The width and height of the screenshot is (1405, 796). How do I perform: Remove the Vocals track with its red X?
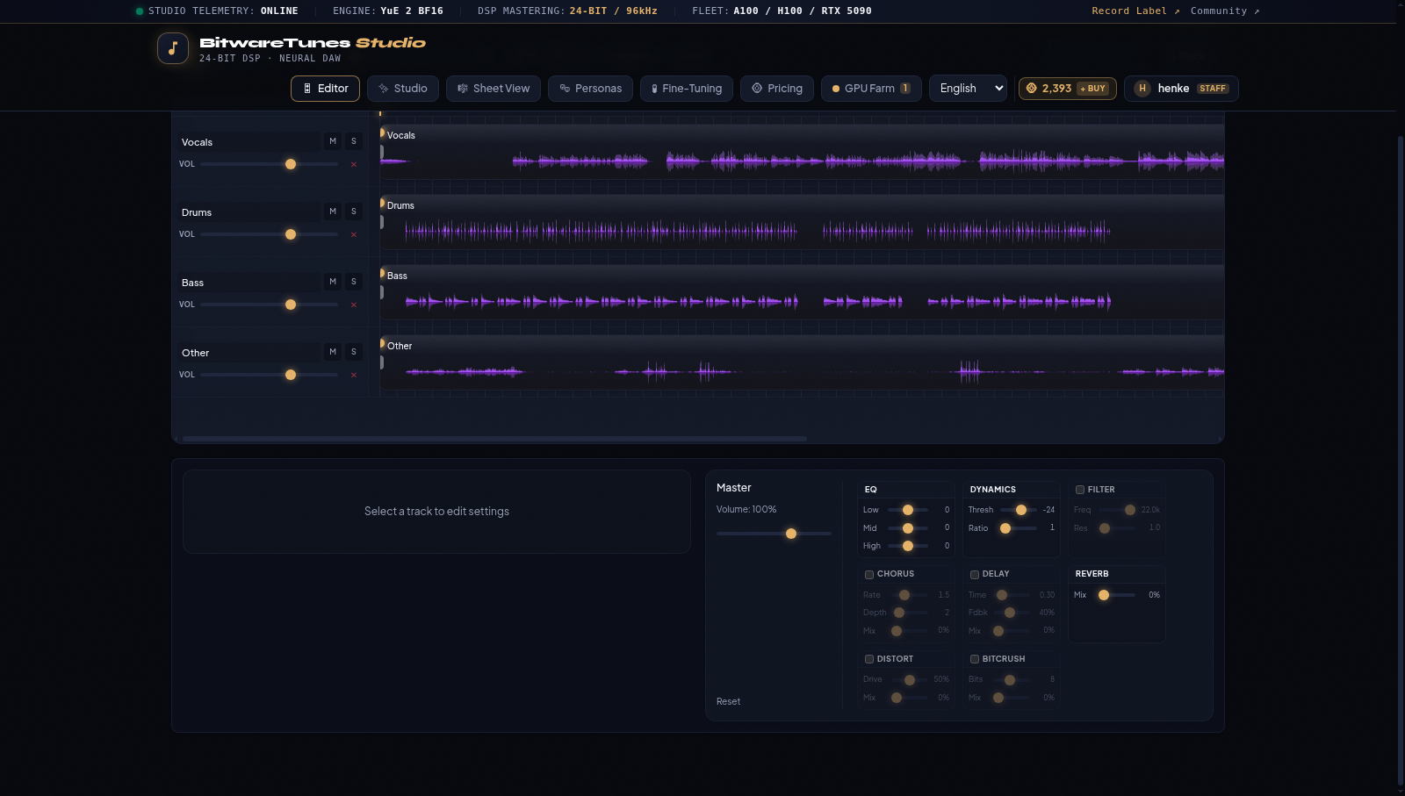[354, 164]
